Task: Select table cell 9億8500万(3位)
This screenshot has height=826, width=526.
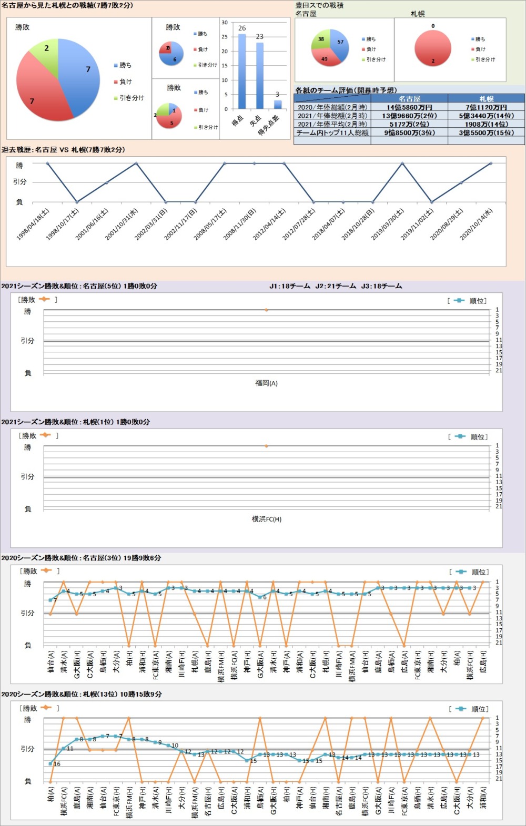Action: [x=409, y=132]
